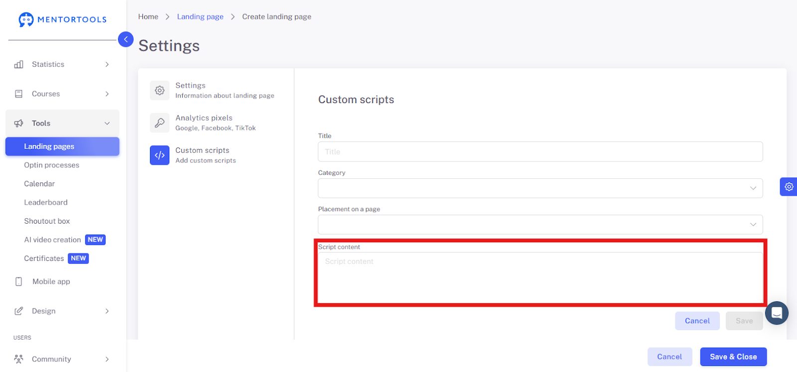Click the NEW badge next to Certificates
The image size is (797, 372).
(78, 258)
